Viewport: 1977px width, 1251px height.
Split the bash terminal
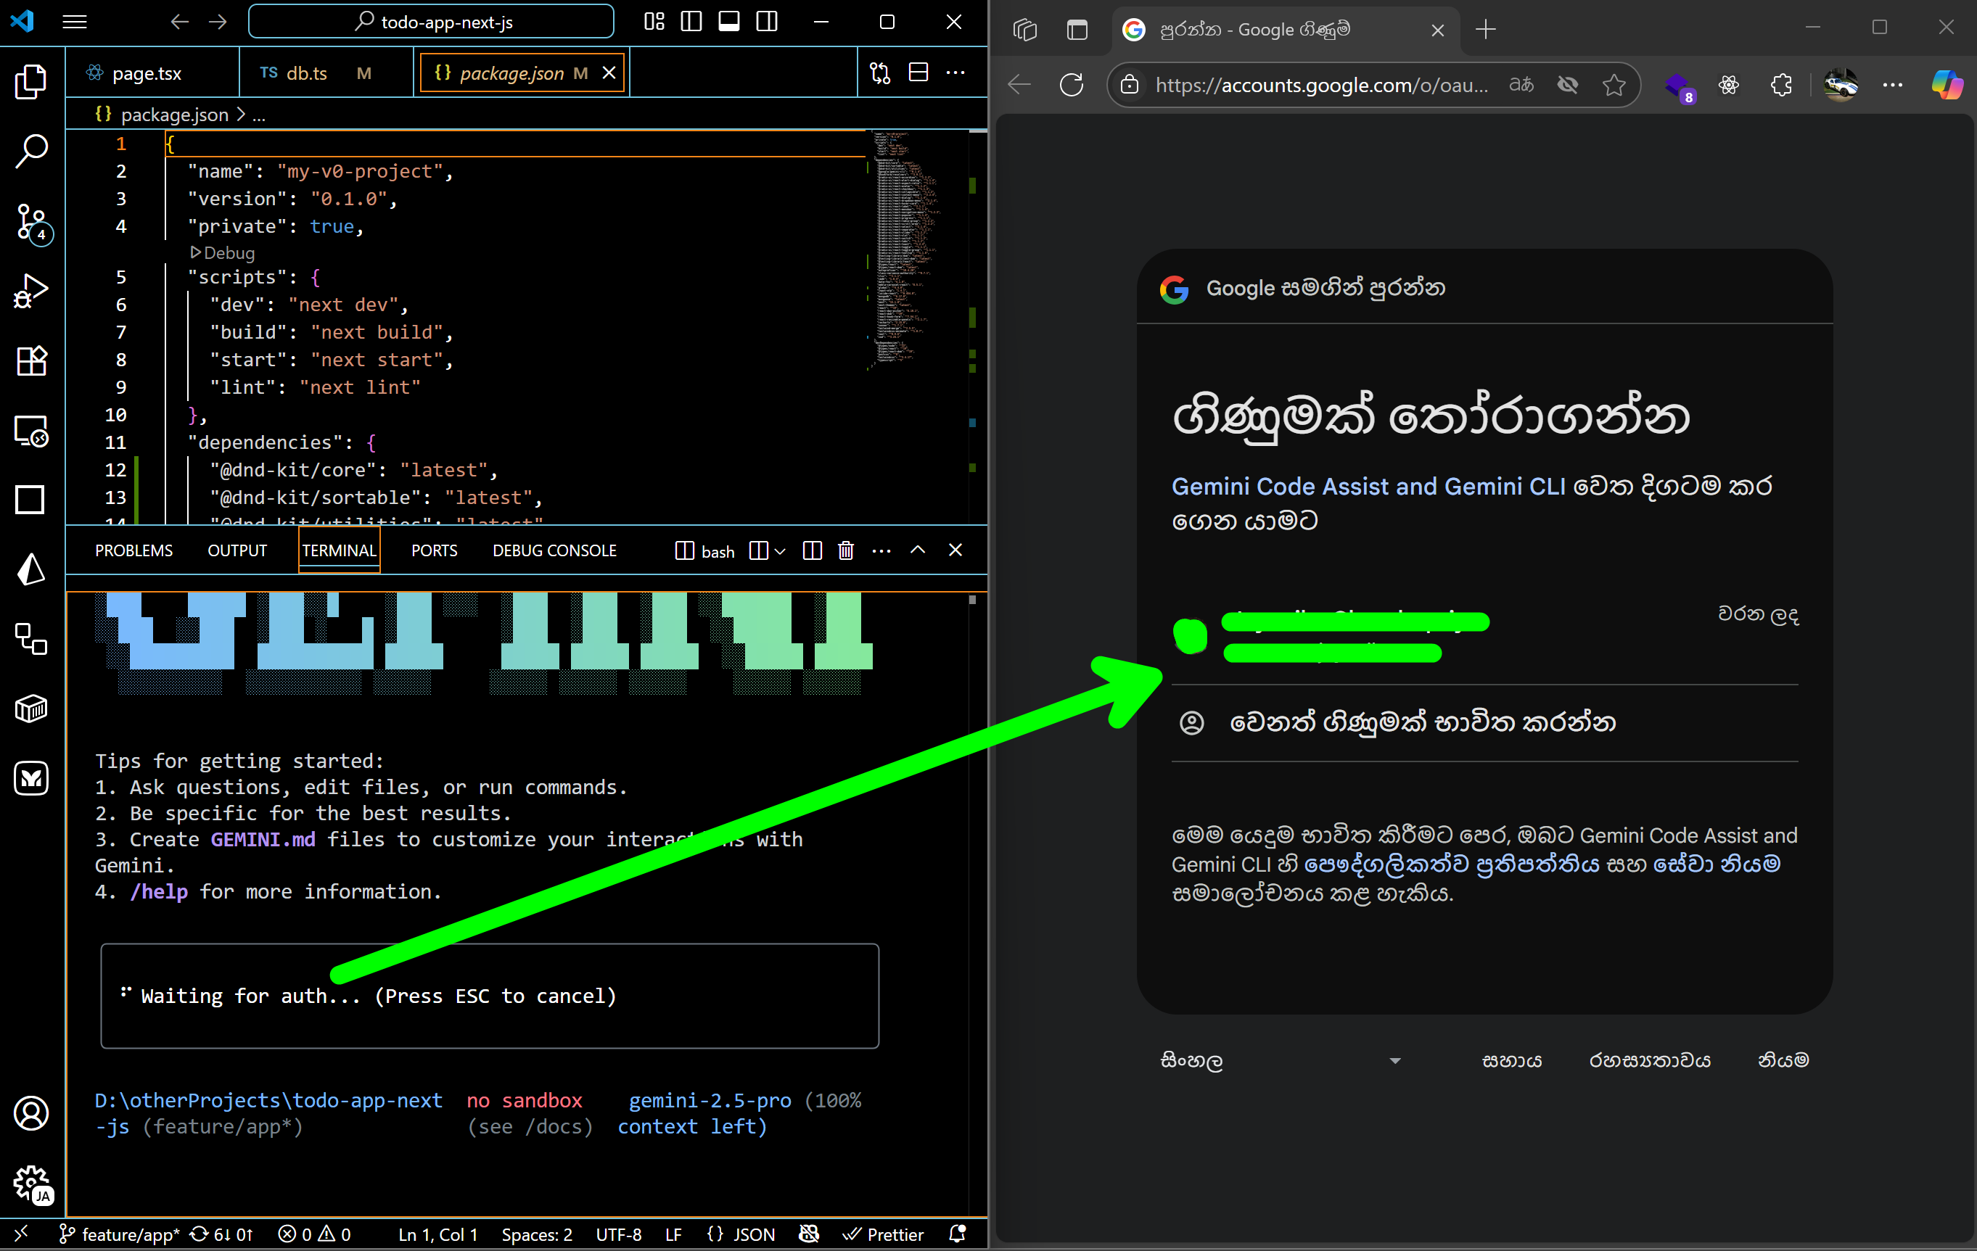pos(812,550)
